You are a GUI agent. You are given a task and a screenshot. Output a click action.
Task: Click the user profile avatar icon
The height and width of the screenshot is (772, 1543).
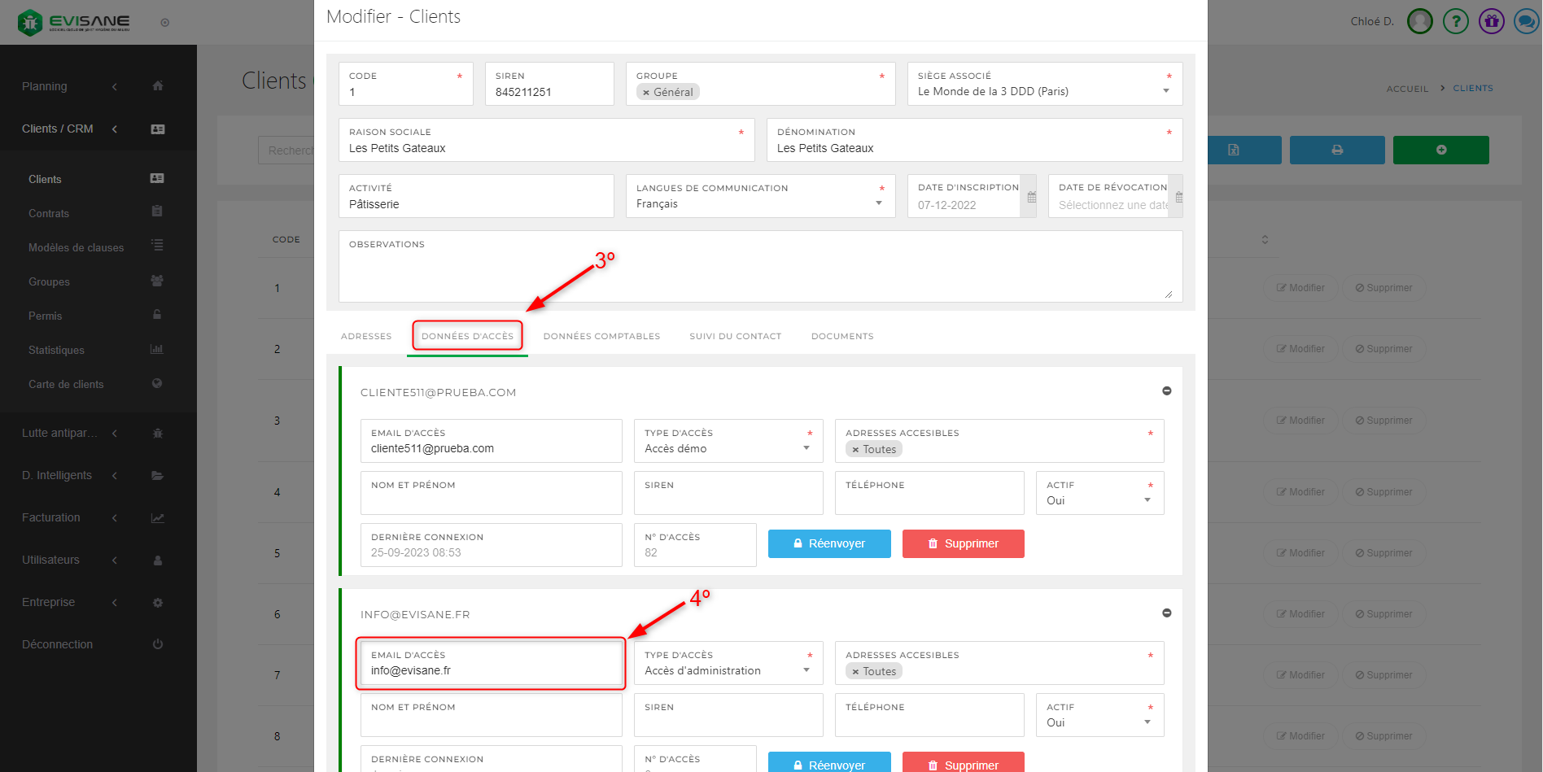pyautogui.click(x=1420, y=21)
